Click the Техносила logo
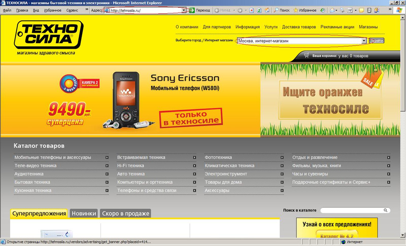This screenshot has height=246, width=406. [x=49, y=35]
